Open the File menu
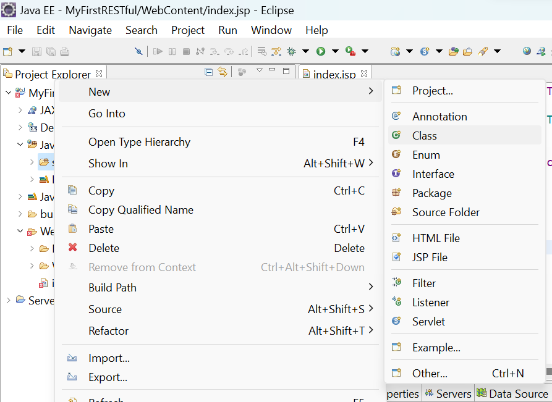552x402 pixels. (15, 30)
